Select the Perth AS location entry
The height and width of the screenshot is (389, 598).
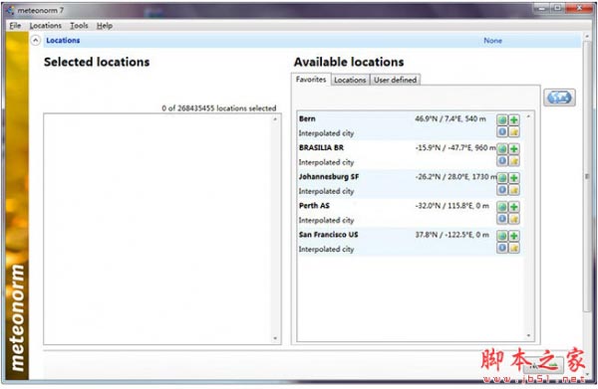tap(410, 212)
